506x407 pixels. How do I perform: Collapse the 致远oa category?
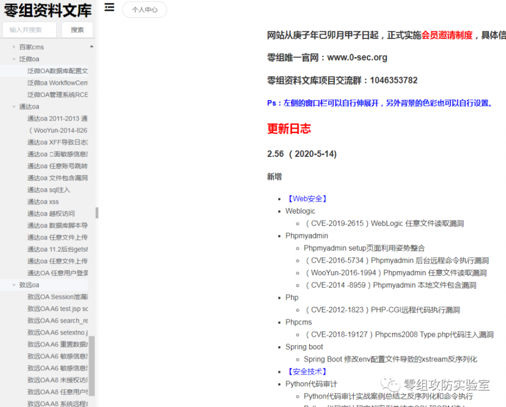(x=13, y=285)
